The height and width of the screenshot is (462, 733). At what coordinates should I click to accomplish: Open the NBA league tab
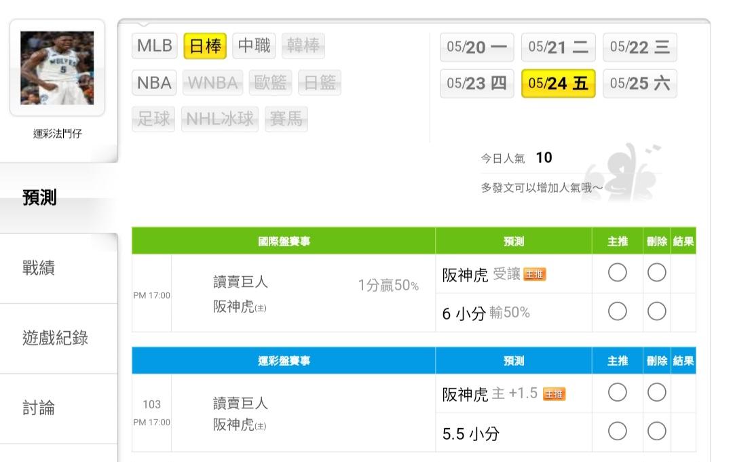[154, 83]
